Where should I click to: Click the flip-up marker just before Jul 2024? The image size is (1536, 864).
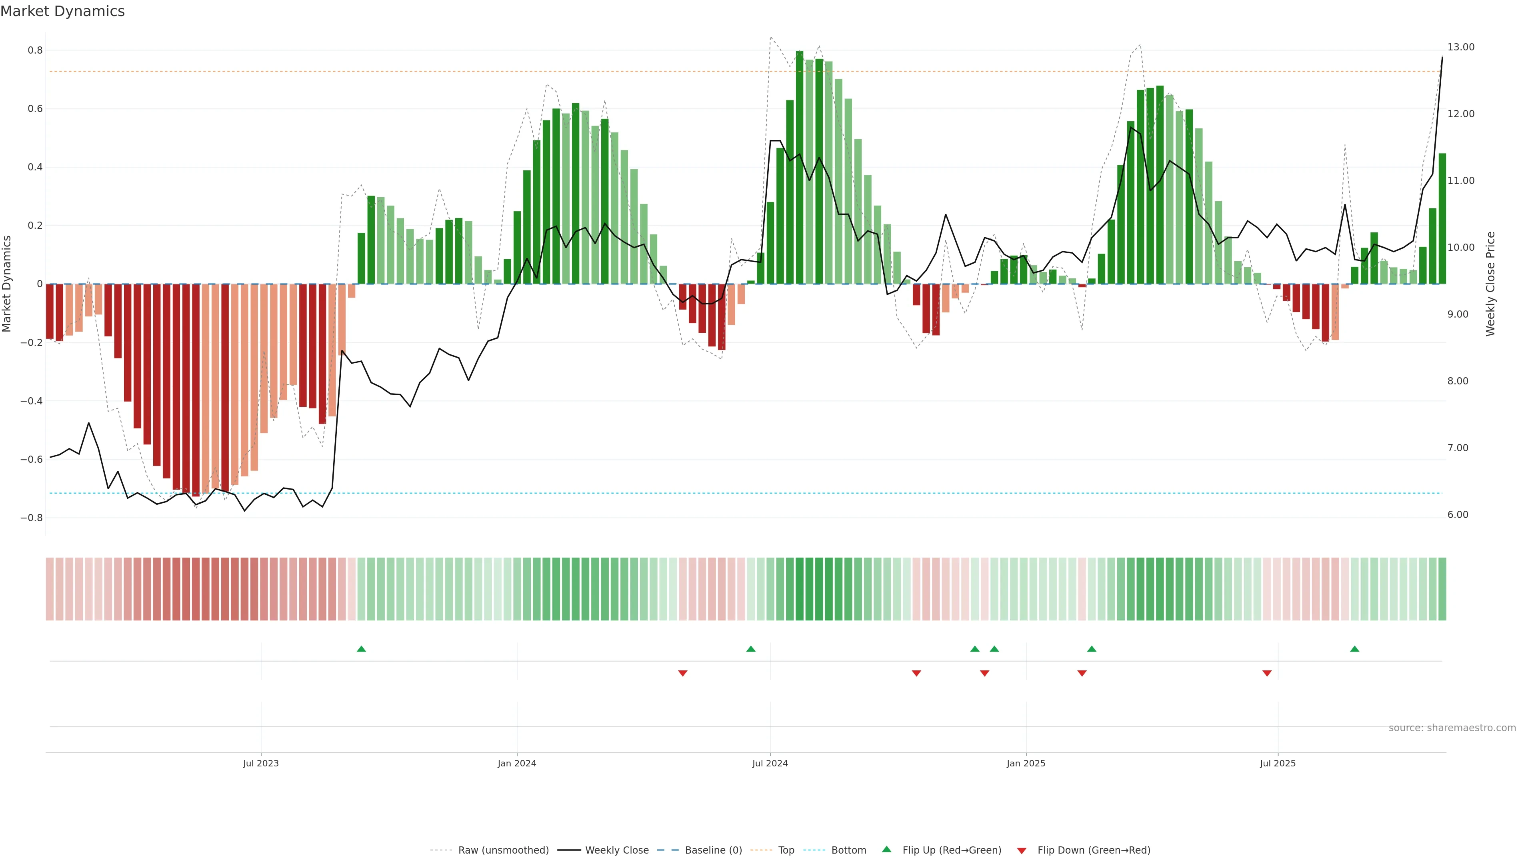pyautogui.click(x=751, y=649)
